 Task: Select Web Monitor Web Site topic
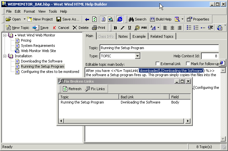point(38,51)
